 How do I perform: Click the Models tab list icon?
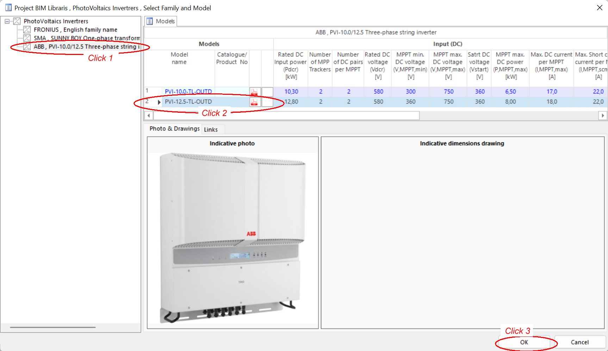(150, 21)
